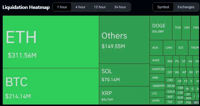Select the 1 hour timeframe tab
Screen dimensions: 200x106
tap(62, 7)
